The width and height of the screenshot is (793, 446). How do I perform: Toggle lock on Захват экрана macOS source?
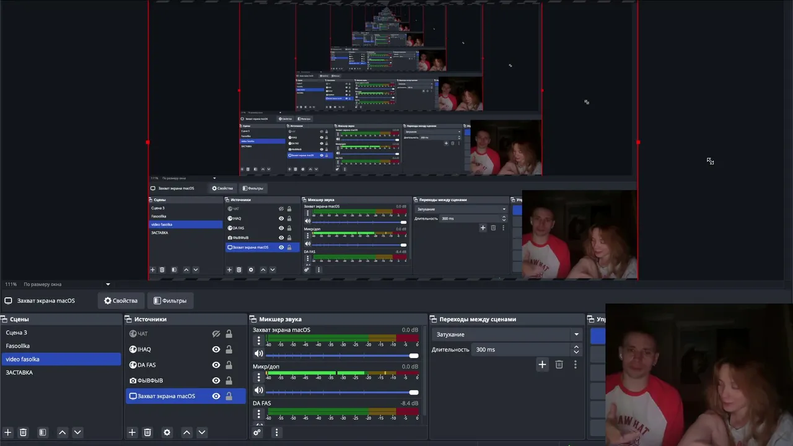(229, 396)
